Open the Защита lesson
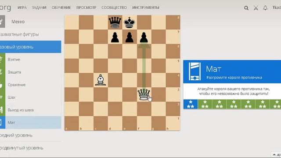The width and height of the screenshot is (281, 158). point(30,72)
